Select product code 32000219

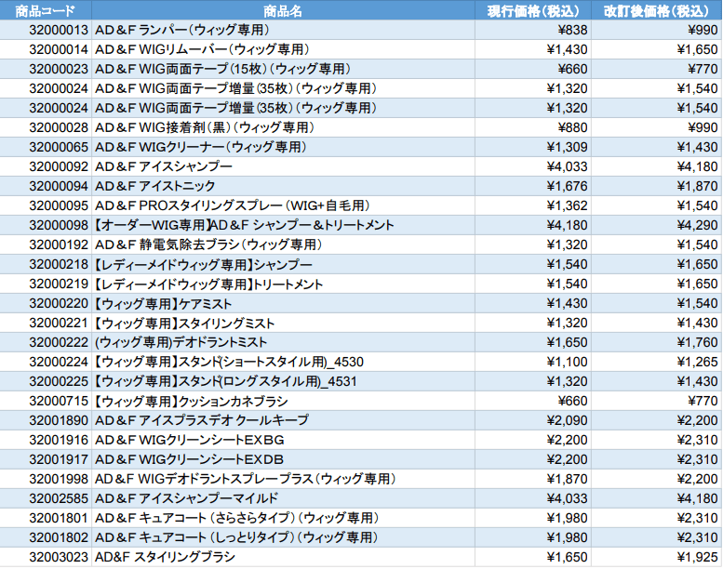coord(46,284)
